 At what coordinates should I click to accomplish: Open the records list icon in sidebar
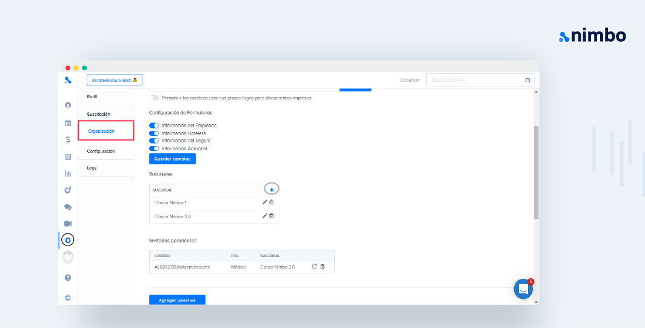pyautogui.click(x=68, y=157)
